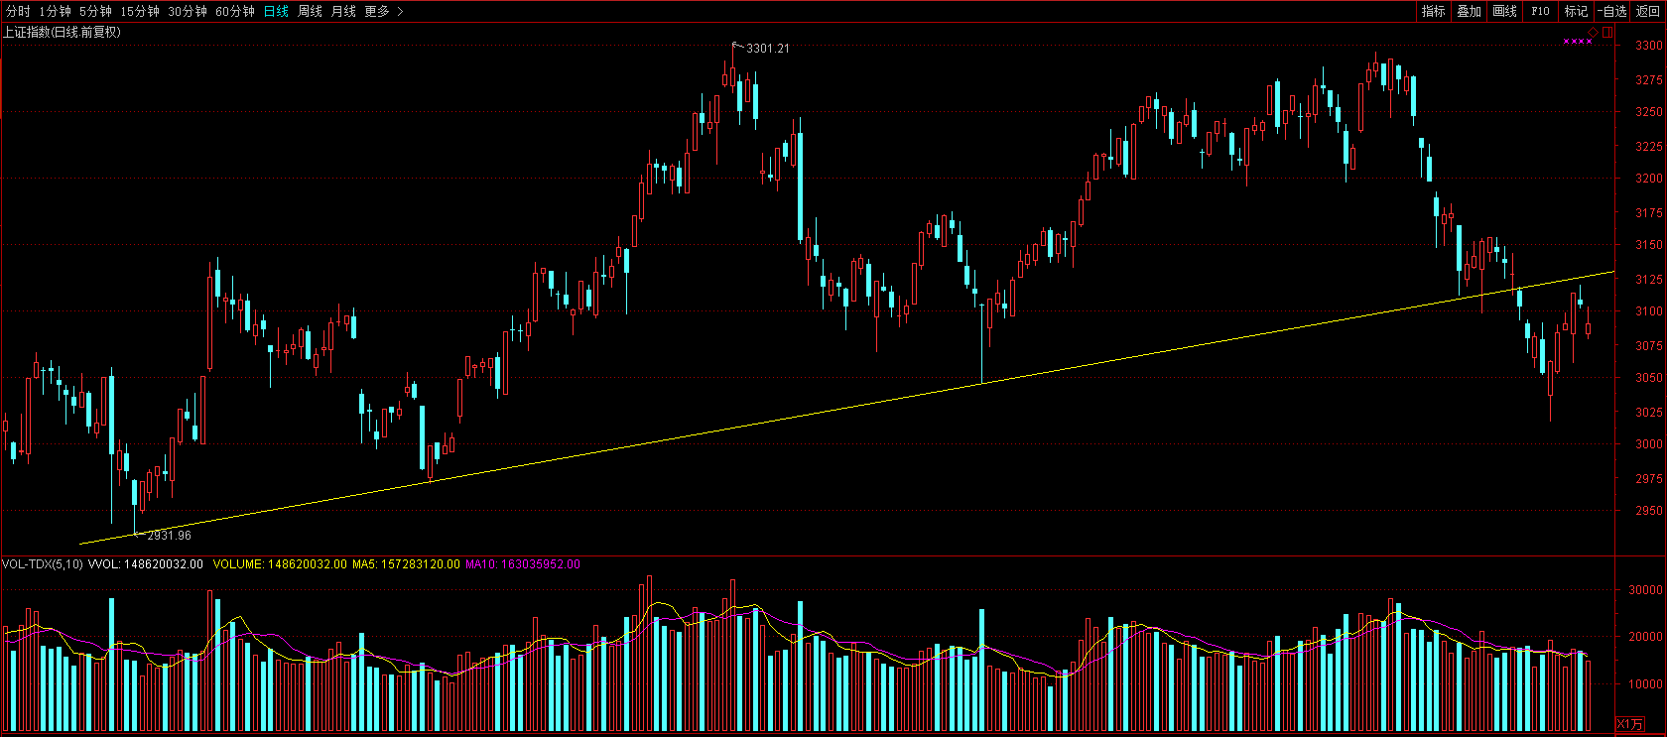Select the 1分钟 period tab
This screenshot has width=1667, height=737.
point(56,11)
